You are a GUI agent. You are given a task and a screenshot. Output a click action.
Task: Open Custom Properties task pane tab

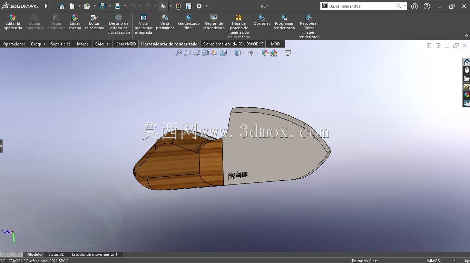(x=467, y=103)
